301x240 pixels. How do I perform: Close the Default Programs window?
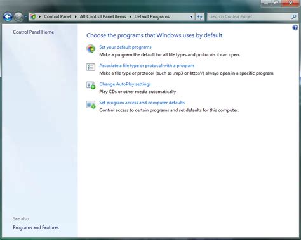pyautogui.click(x=290, y=3)
